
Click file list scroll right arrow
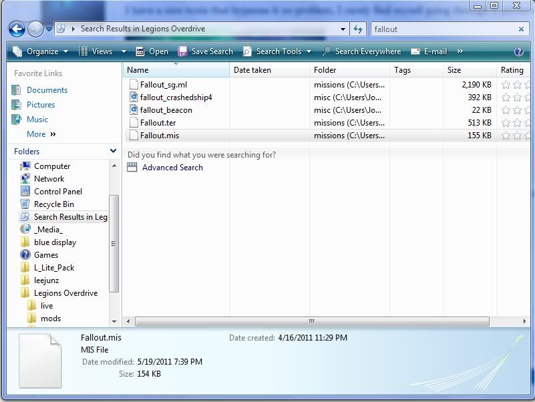tap(525, 321)
